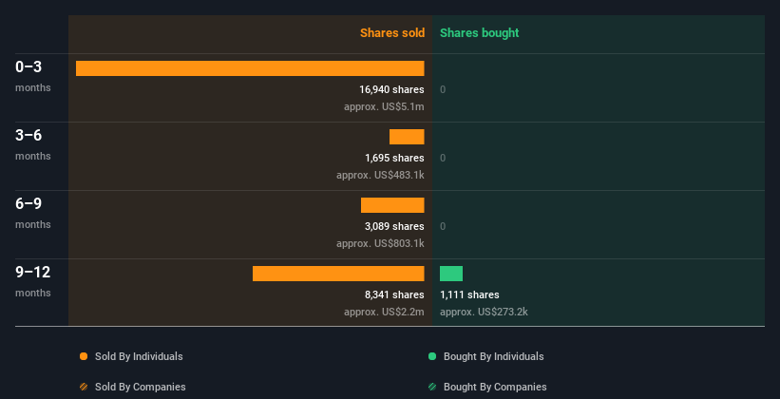Select the Bought By Companies legend label

[x=495, y=387]
